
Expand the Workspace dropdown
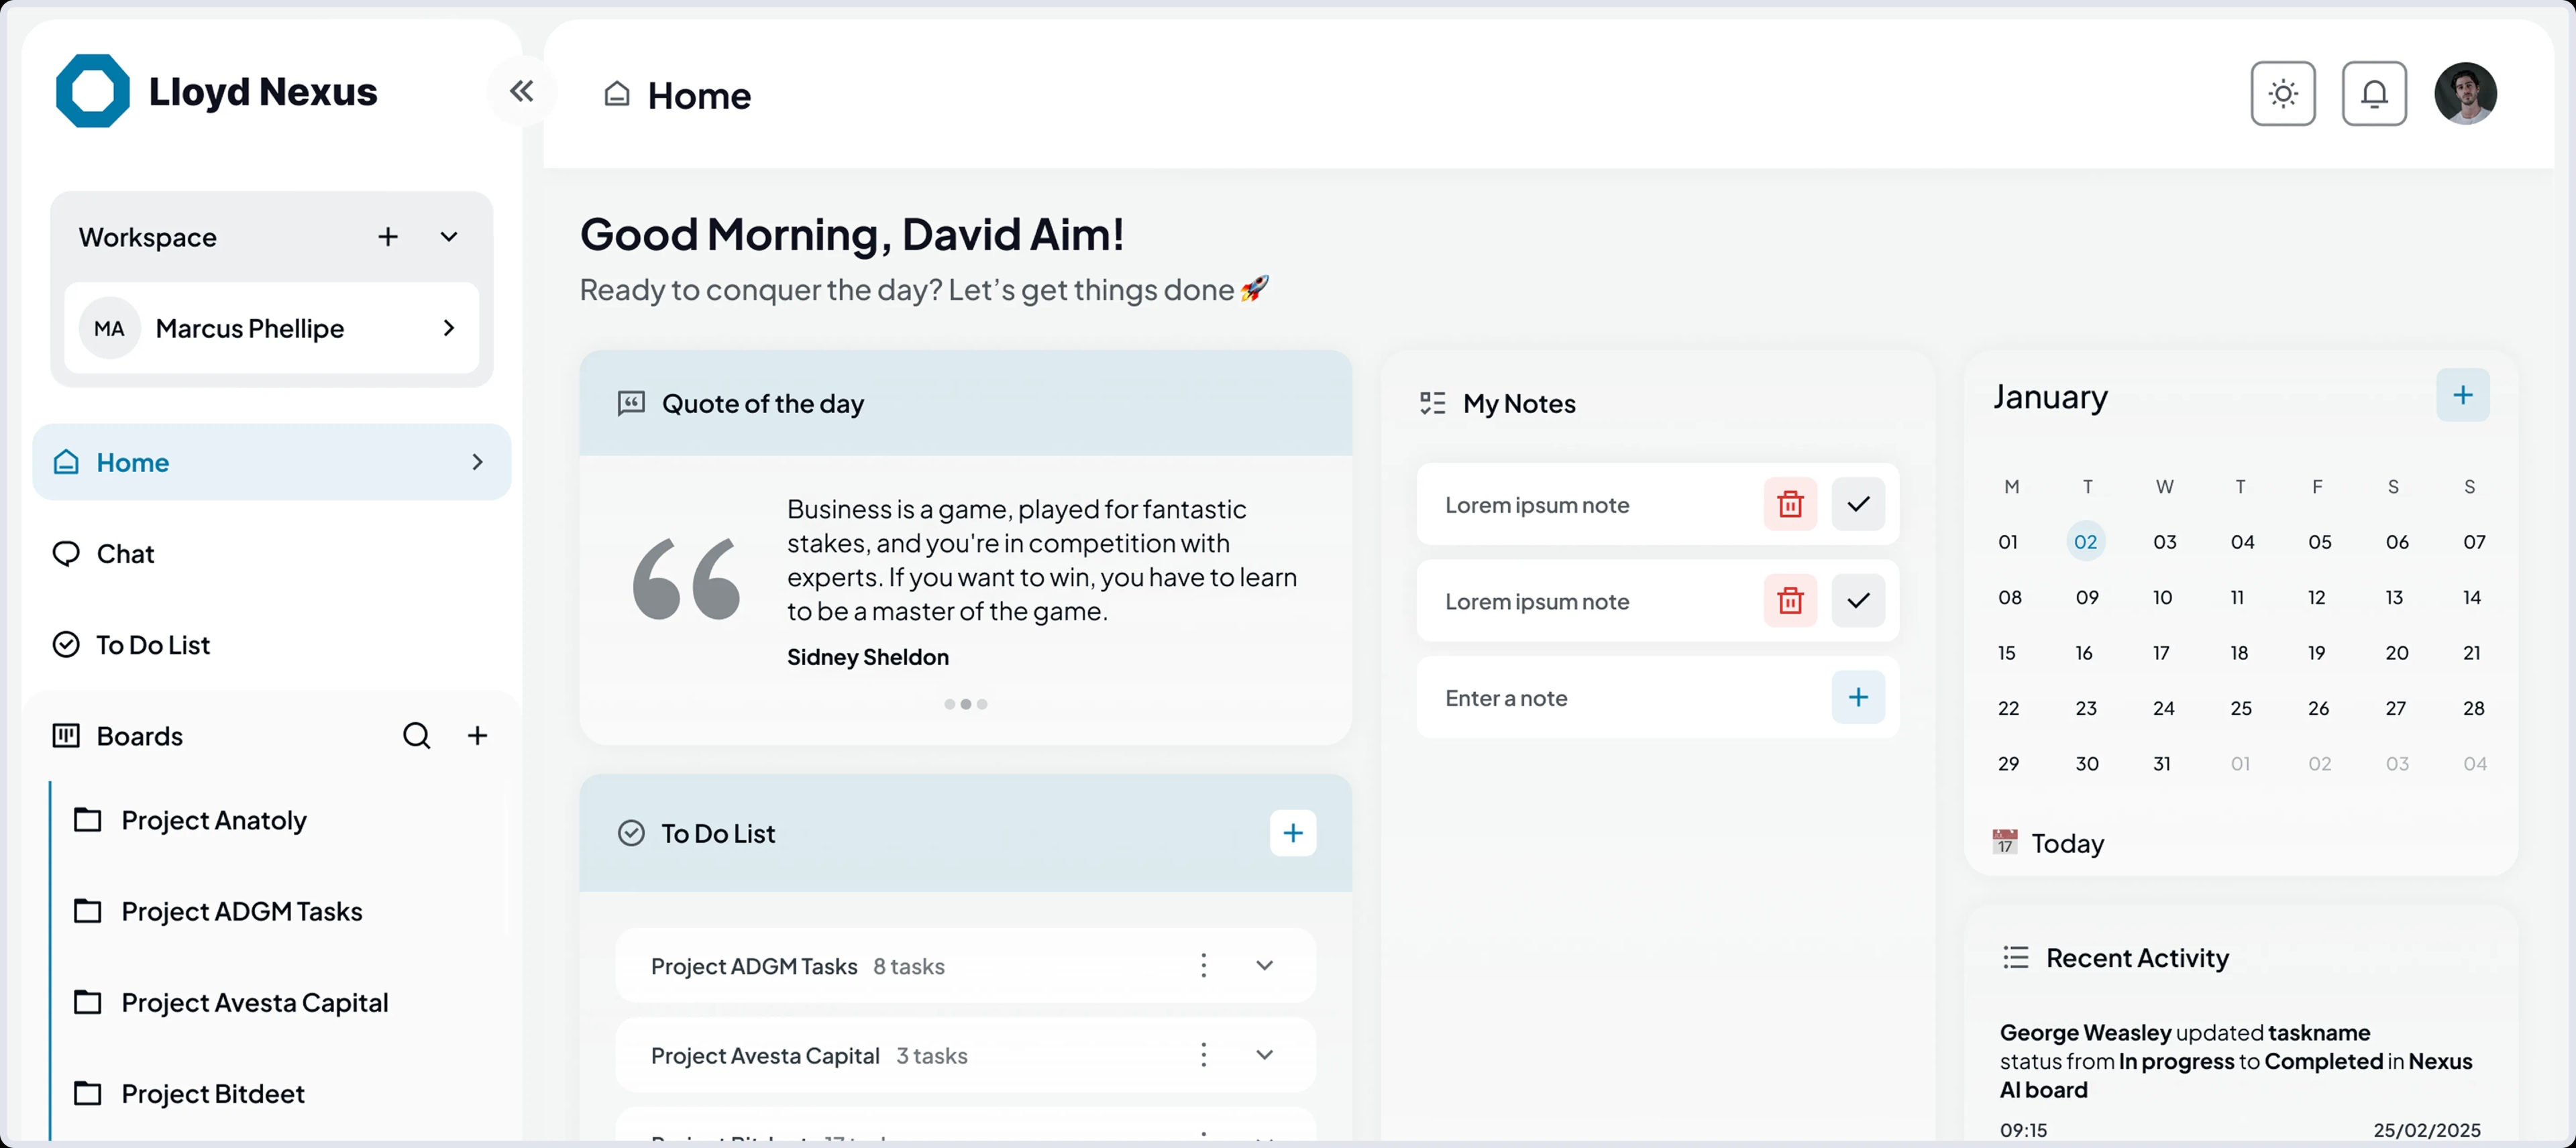[449, 236]
